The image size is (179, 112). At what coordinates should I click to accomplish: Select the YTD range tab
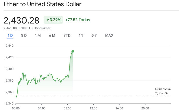[x=67, y=35]
